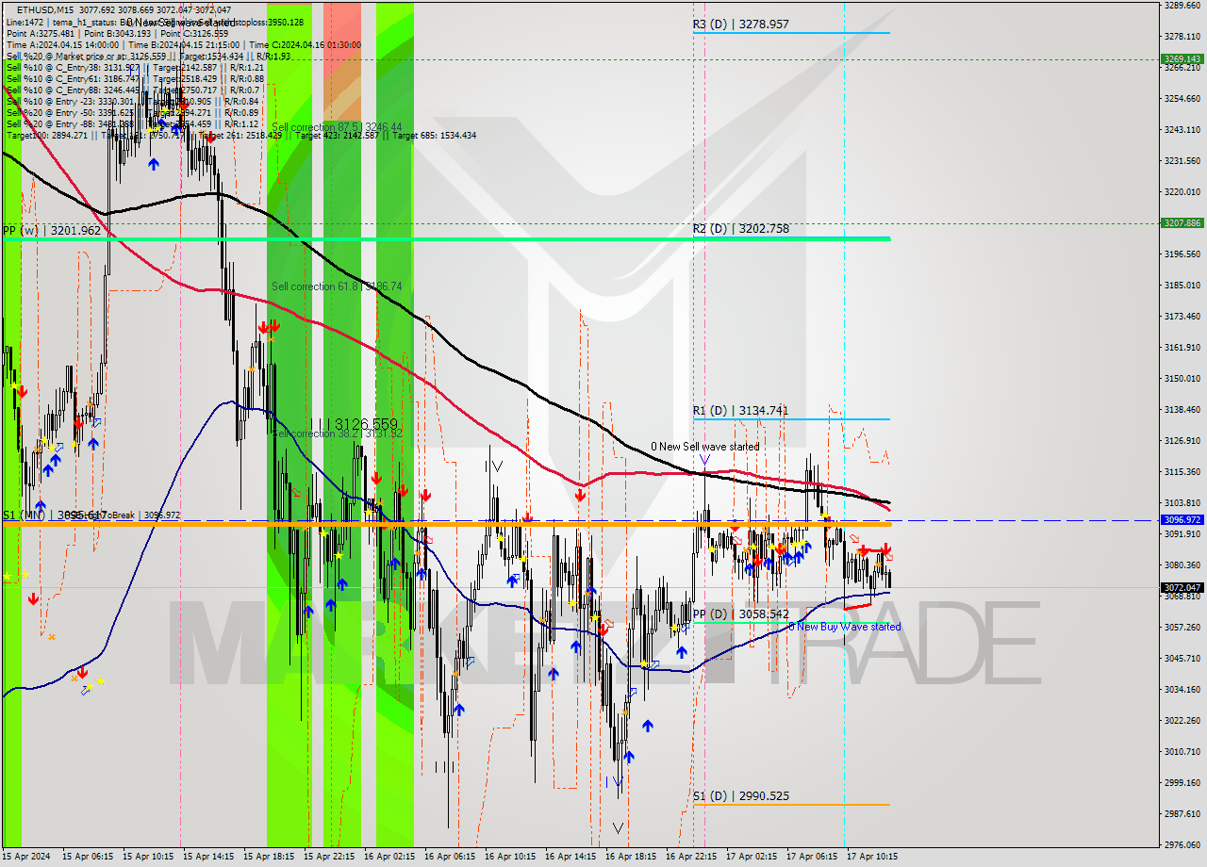
Task: Click the '16 Apr 14:15' time axis label
Action: click(x=570, y=857)
